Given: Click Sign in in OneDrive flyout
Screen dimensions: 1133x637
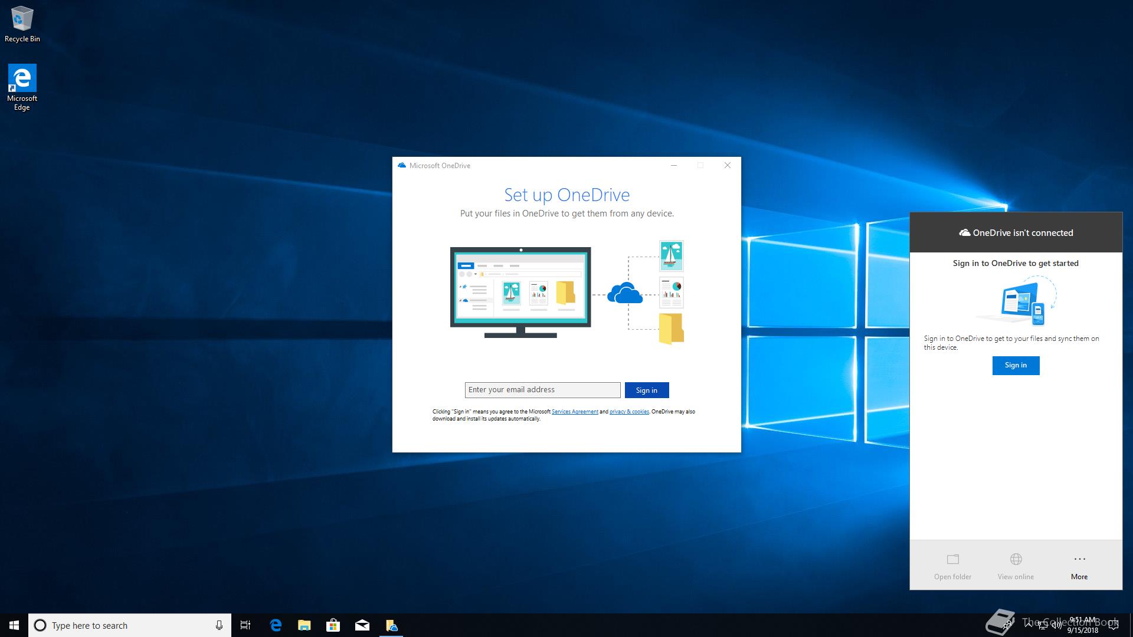Looking at the screenshot, I should (x=1016, y=366).
